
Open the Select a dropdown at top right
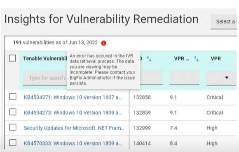click(x=224, y=22)
